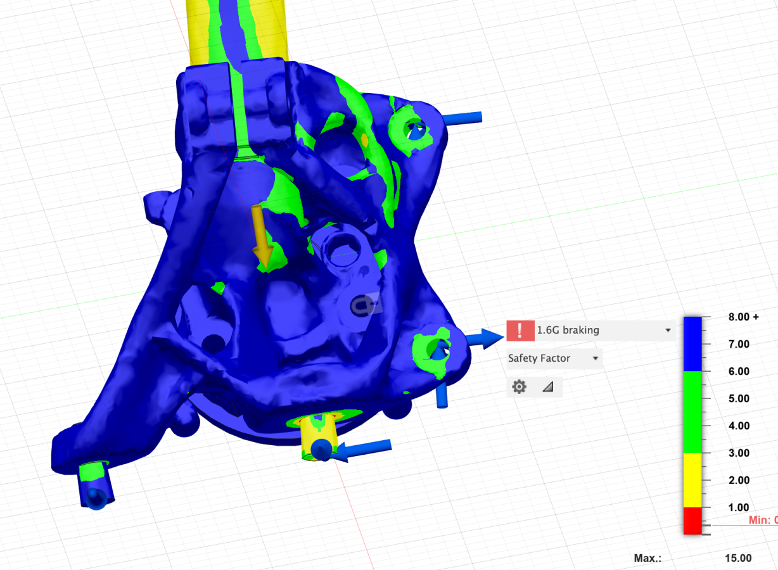
Task: Expand the Safety Factor result type dropdown
Action: click(x=595, y=358)
